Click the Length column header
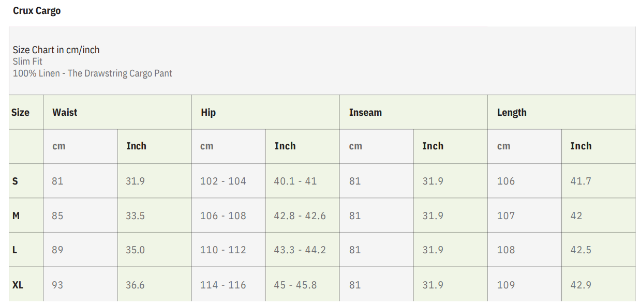 pyautogui.click(x=512, y=112)
